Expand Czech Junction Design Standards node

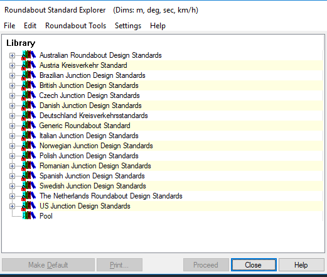coord(12,95)
